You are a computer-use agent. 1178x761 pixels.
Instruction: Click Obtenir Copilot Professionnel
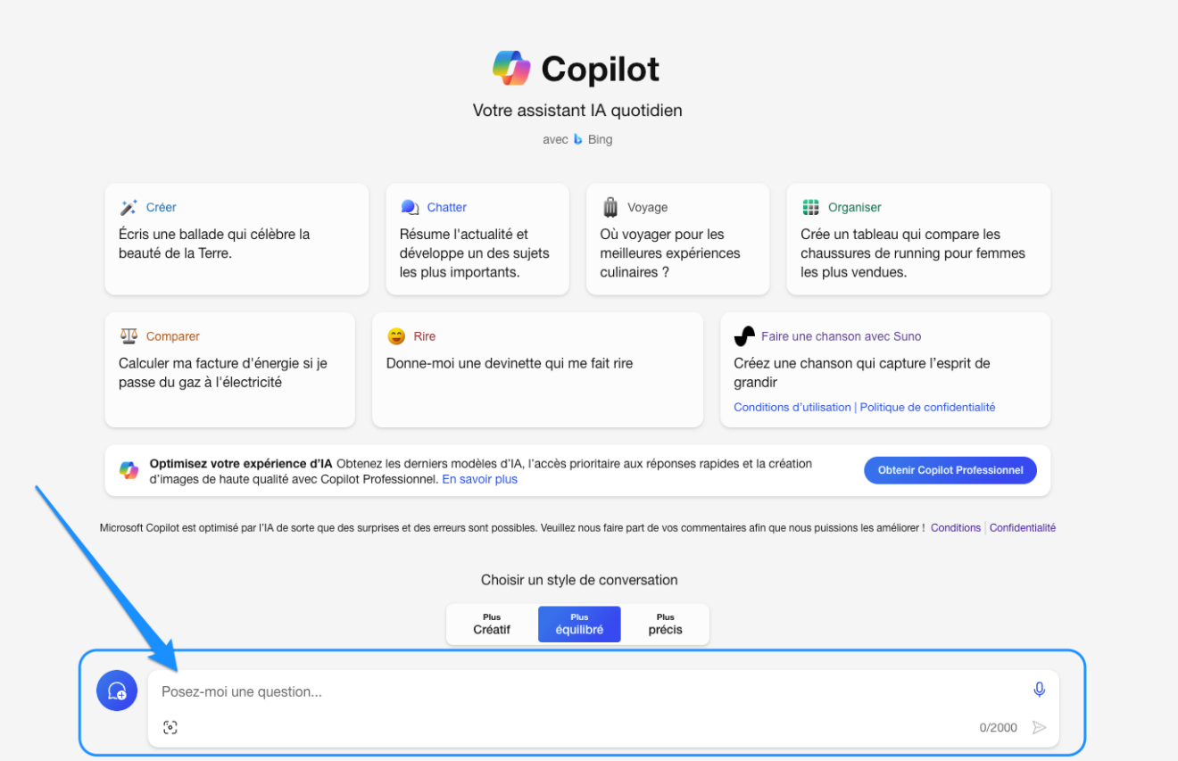tap(950, 469)
